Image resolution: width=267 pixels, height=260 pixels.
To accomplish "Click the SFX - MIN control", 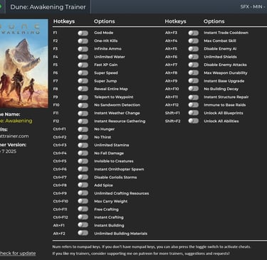I will tap(253, 7).
